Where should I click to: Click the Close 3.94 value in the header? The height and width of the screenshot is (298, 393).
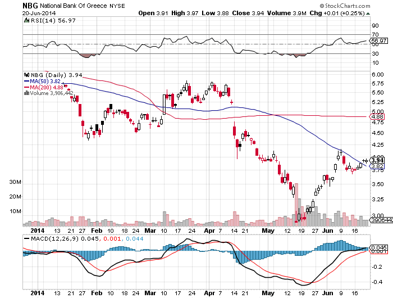tap(248, 13)
